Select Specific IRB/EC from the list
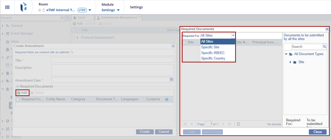The height and width of the screenshot is (139, 331). 213,53
